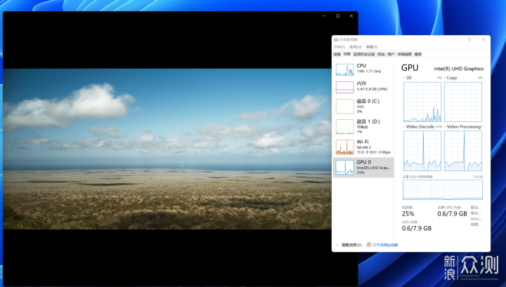
Task: Open the Video Processing engine dropdown
Action: pos(445,126)
